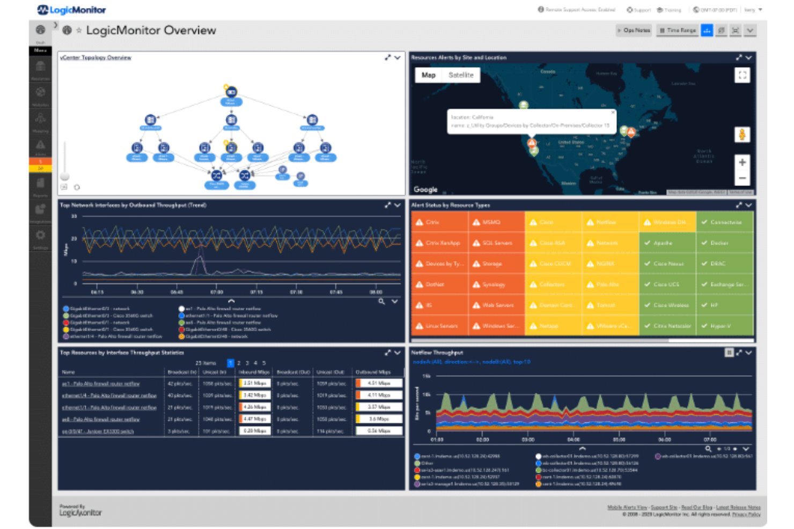Close the California location popup
This screenshot has width=794, height=529.
tap(613, 113)
